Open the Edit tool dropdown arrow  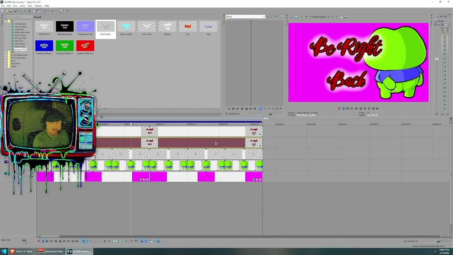coord(87,241)
